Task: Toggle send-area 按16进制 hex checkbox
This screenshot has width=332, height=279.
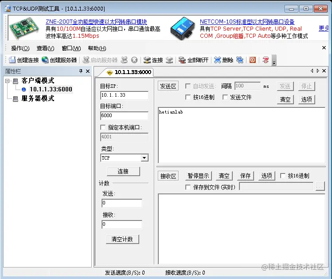Action: coord(187,97)
